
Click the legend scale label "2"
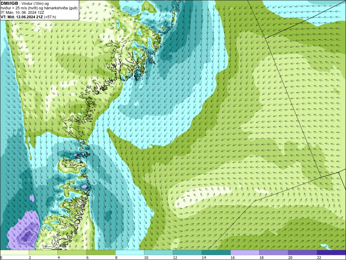pos(30,258)
